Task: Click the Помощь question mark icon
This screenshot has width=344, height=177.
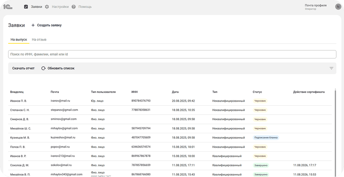Action: (74, 7)
